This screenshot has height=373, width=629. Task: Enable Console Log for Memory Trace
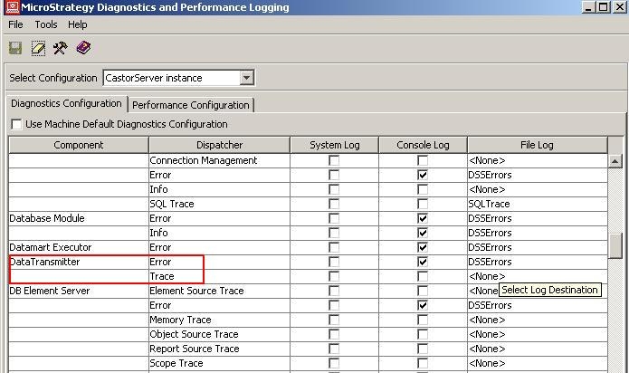pyautogui.click(x=423, y=320)
